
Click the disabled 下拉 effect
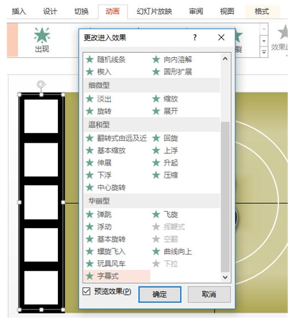click(x=165, y=264)
